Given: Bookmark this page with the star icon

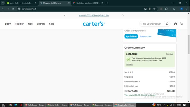Looking at the screenshot, I should coord(154,9).
